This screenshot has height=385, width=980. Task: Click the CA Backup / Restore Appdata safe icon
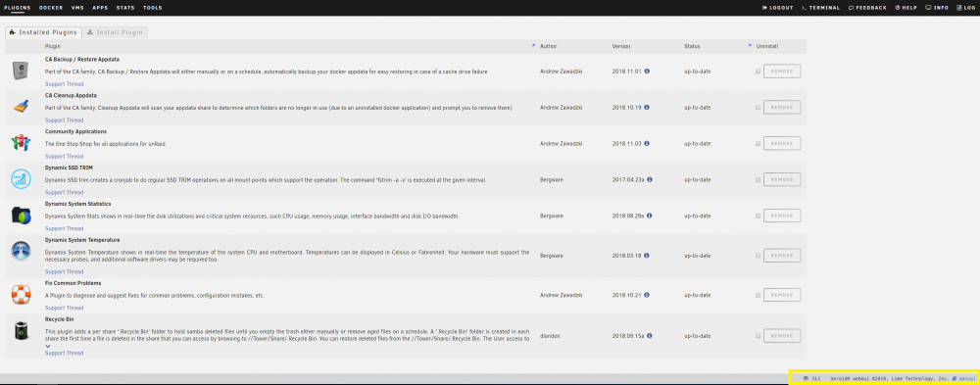point(20,72)
